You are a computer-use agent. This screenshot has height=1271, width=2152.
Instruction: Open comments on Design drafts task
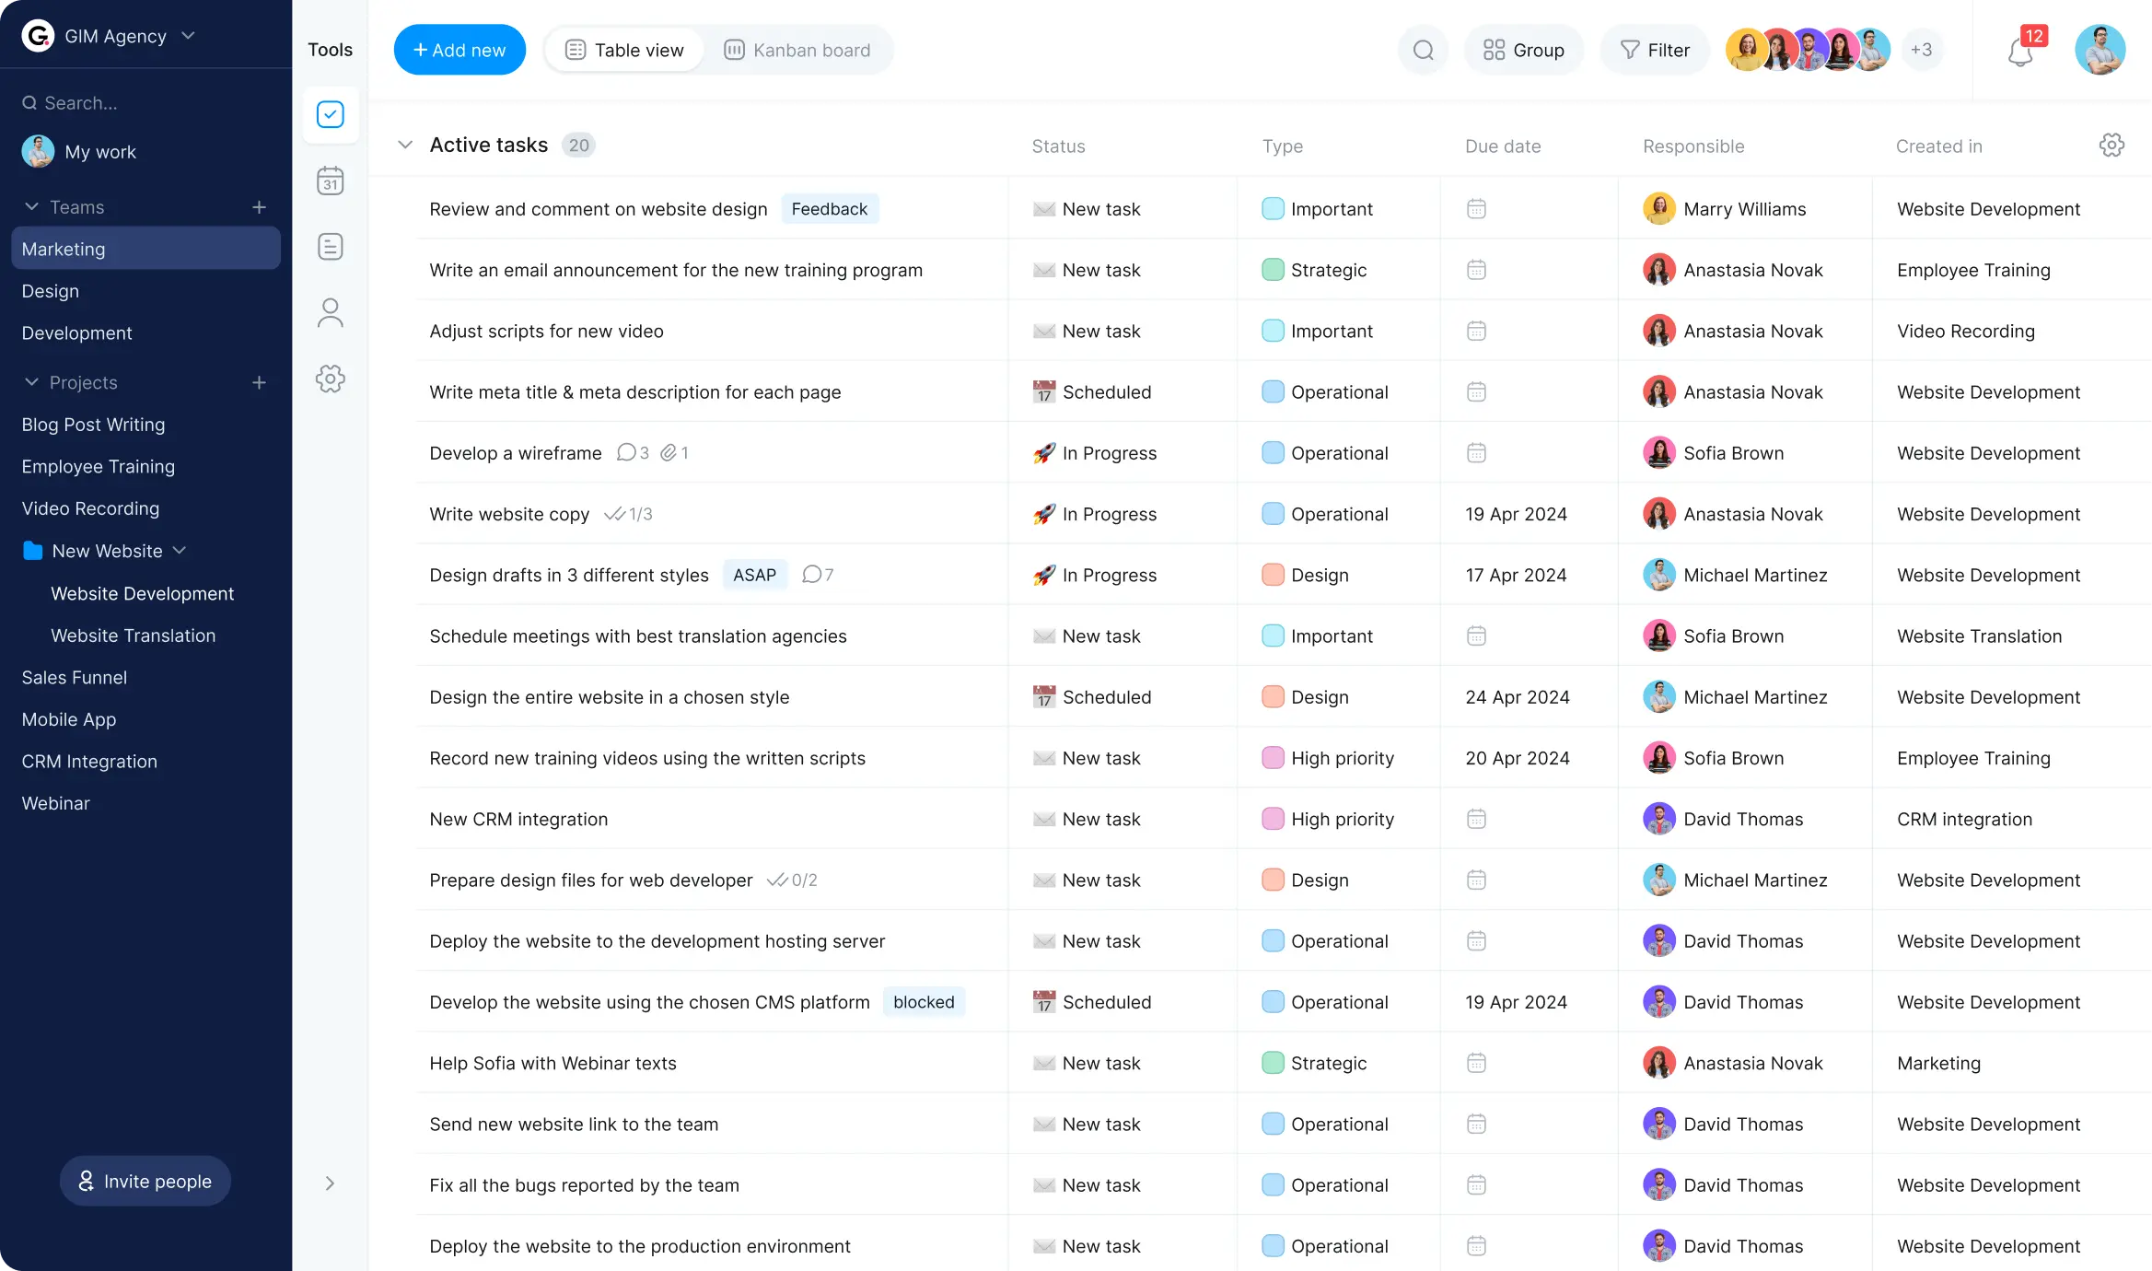(x=818, y=575)
